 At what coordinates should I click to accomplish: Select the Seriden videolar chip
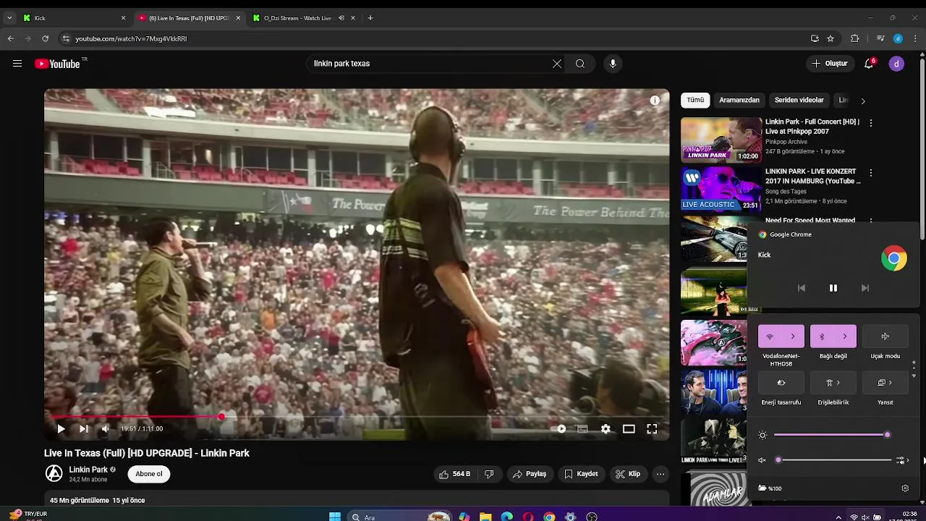pyautogui.click(x=799, y=101)
